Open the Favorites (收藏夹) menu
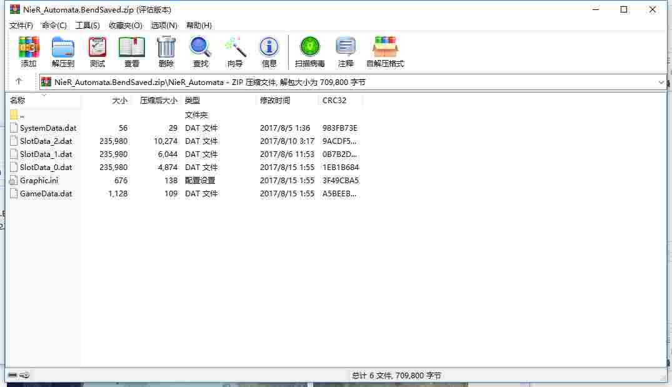 pos(125,25)
